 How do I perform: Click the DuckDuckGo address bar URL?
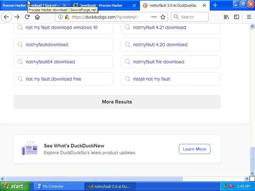[105, 17]
